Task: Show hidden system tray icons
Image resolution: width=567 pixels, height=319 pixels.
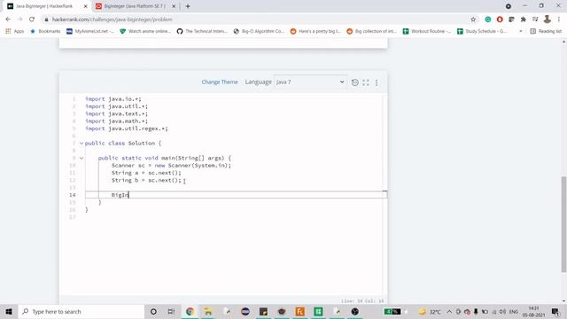Action: click(449, 311)
